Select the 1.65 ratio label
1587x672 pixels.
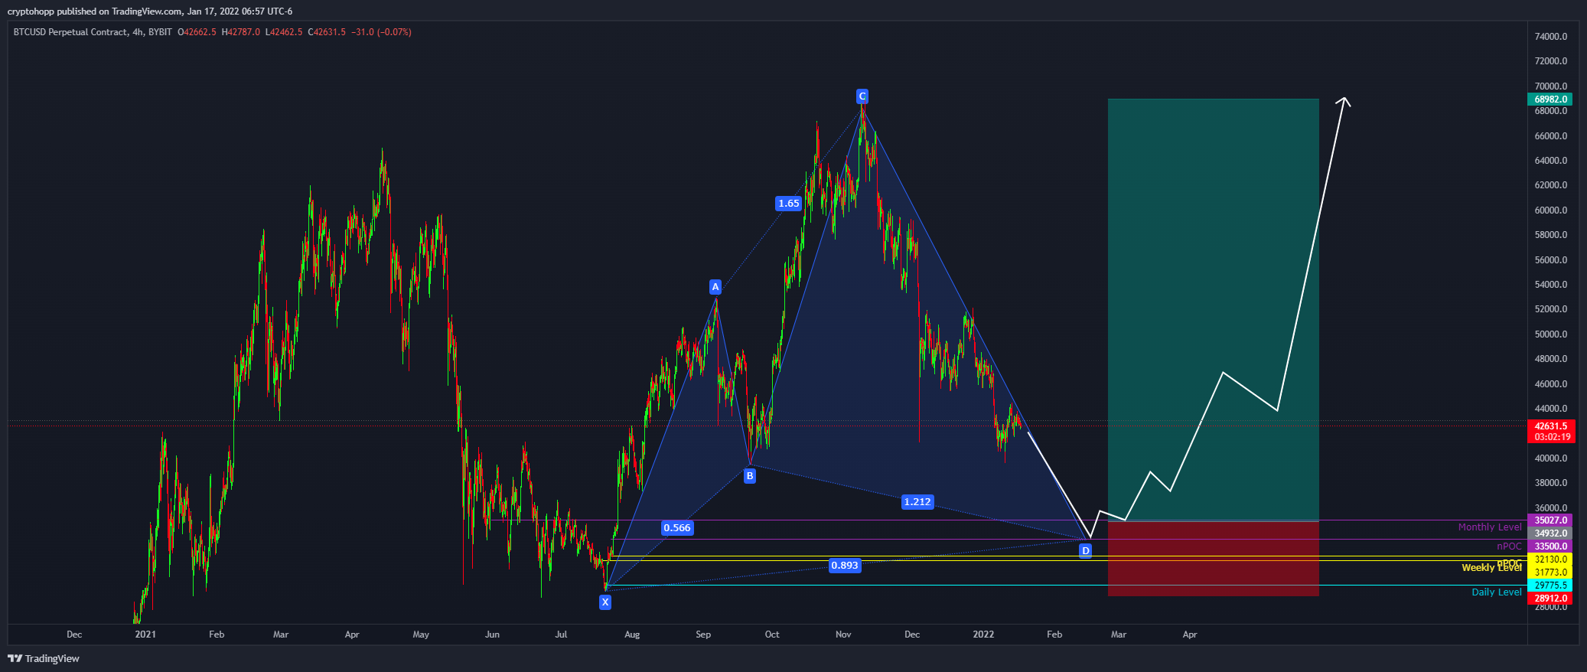[x=788, y=204]
